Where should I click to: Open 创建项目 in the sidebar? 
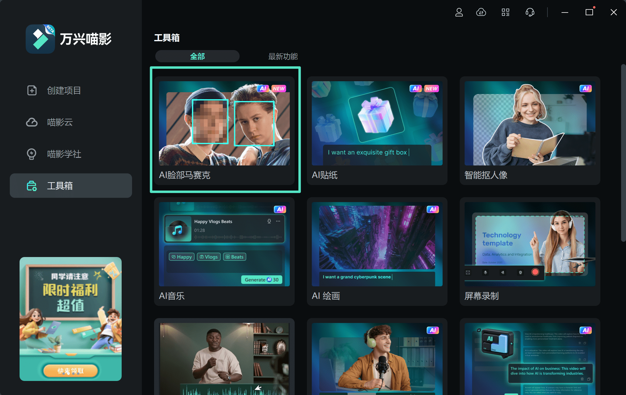point(71,90)
